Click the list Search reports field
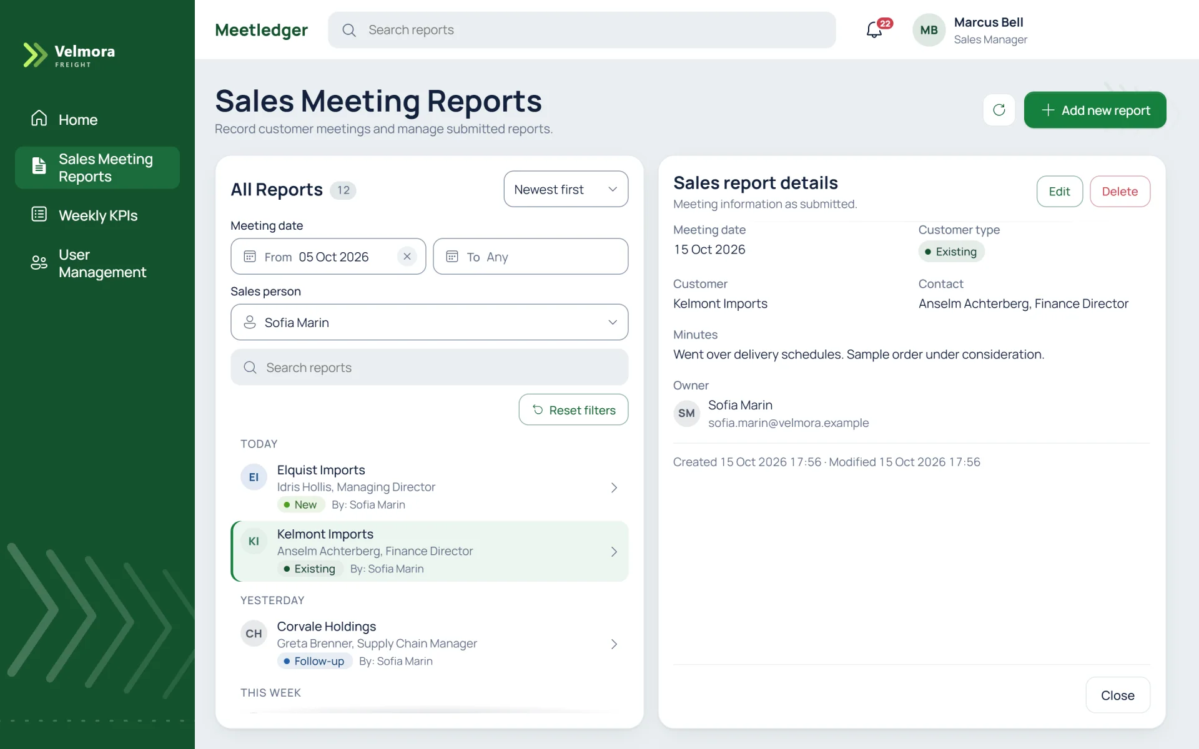The image size is (1199, 749). (429, 367)
